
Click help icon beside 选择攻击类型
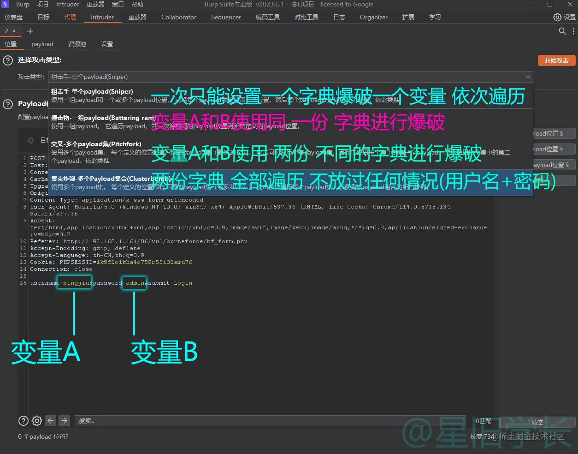tap(8, 60)
